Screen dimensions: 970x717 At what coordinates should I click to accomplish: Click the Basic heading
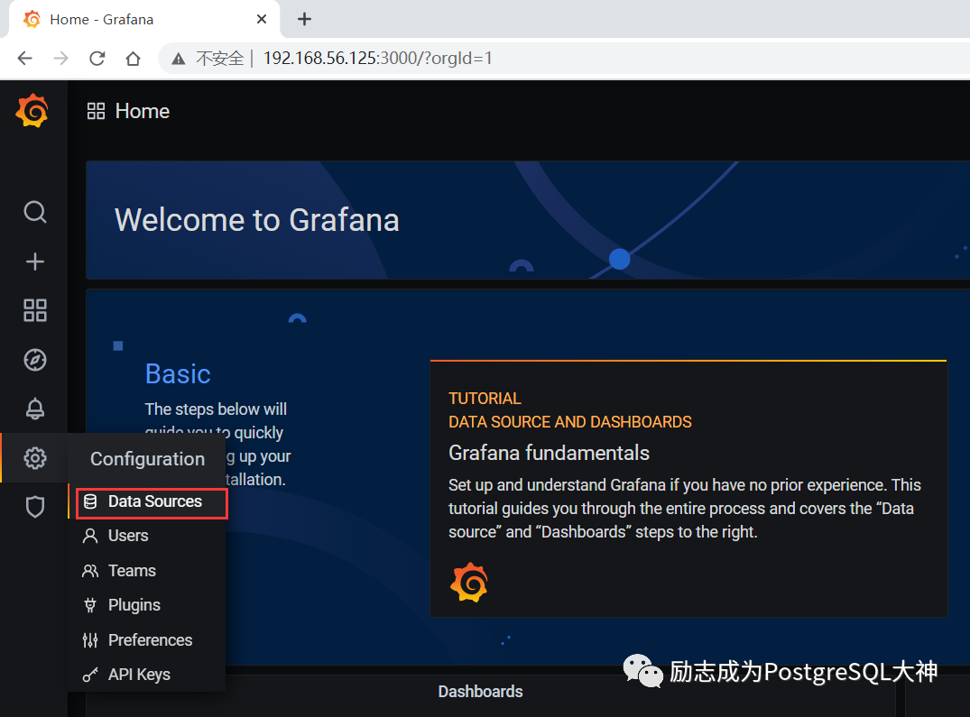click(x=178, y=374)
